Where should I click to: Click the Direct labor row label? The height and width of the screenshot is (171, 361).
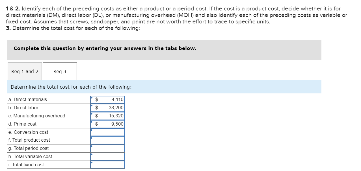(x=24, y=108)
